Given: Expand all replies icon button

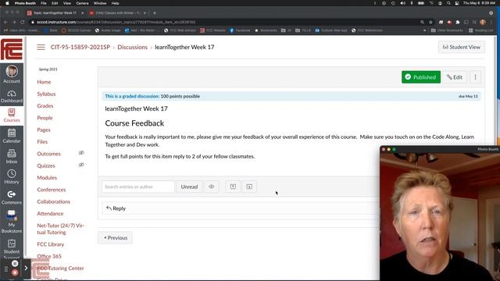Looking at the screenshot, I should tap(249, 187).
